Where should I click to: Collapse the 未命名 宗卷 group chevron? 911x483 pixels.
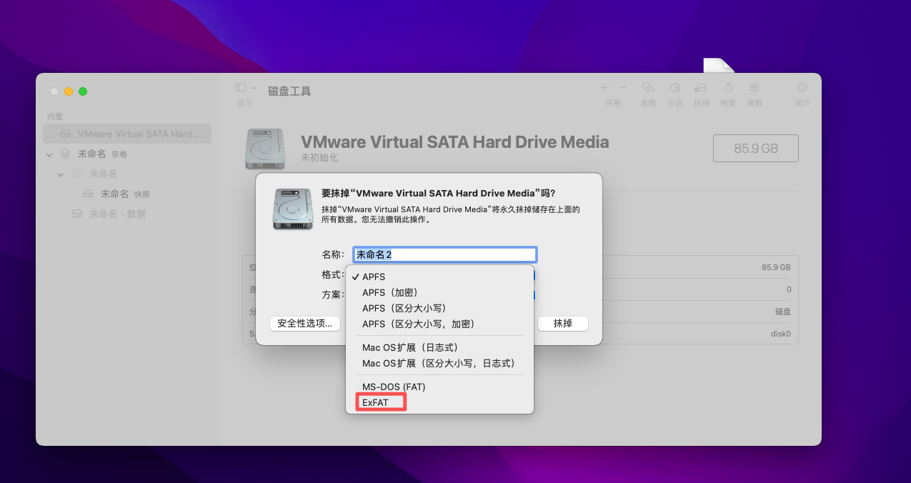49,154
